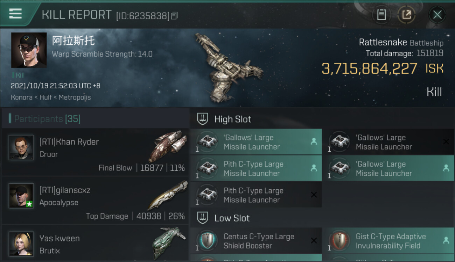Click the Cruor ship icon
455x262 pixels.
[169, 146]
